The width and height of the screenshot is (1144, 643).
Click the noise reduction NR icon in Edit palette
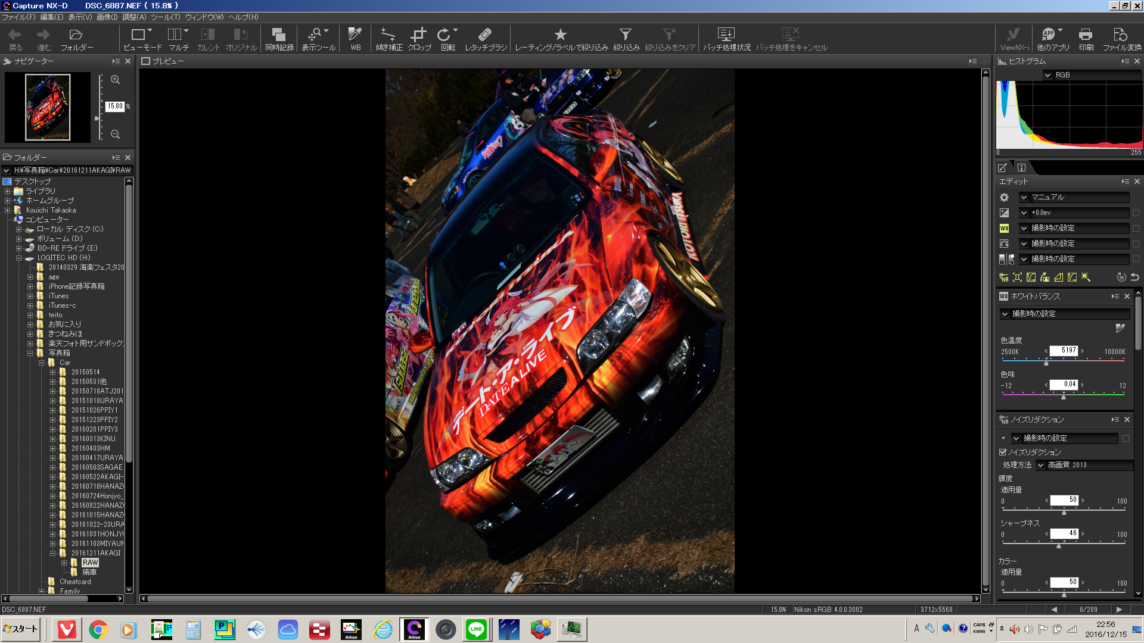(1004, 277)
